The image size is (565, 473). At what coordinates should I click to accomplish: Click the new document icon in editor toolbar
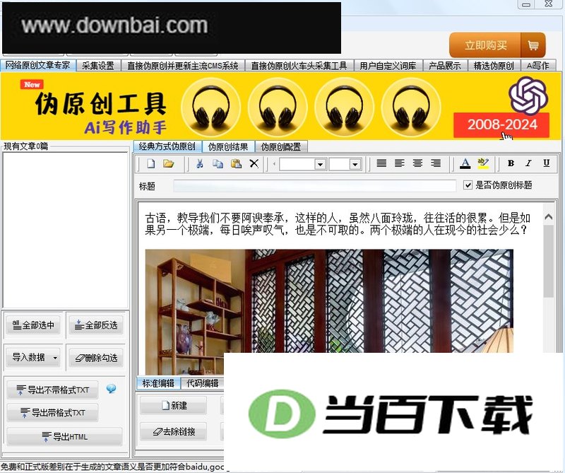[151, 164]
